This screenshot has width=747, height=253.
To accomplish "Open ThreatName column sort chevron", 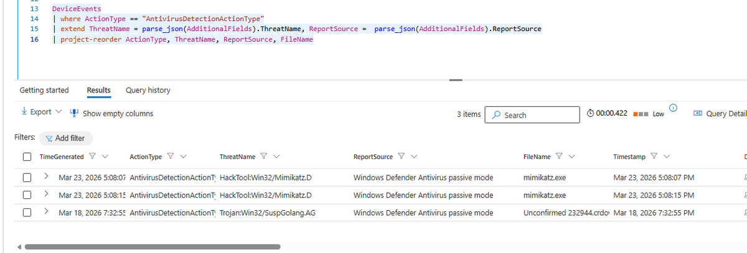I will point(276,157).
